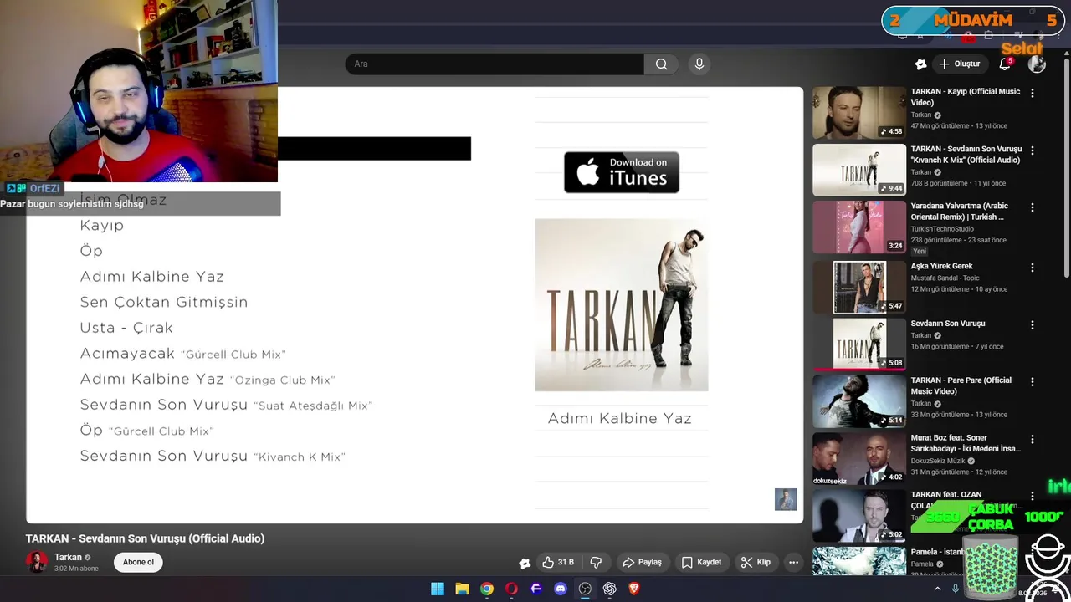
Task: Open Yaradana Yalvartma Arabic Remix thumbnail
Action: [x=859, y=227]
